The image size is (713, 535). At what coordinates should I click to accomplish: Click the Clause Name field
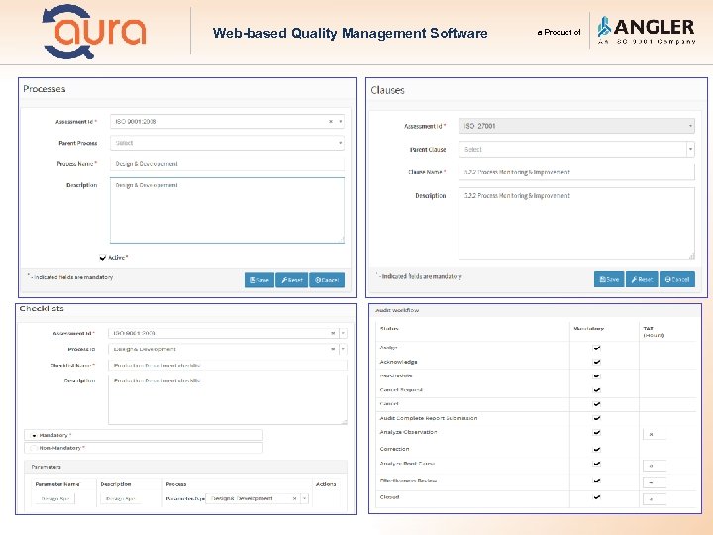577,172
